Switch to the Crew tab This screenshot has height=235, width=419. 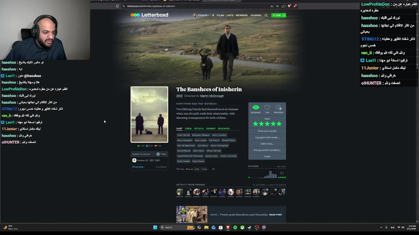[x=188, y=129]
